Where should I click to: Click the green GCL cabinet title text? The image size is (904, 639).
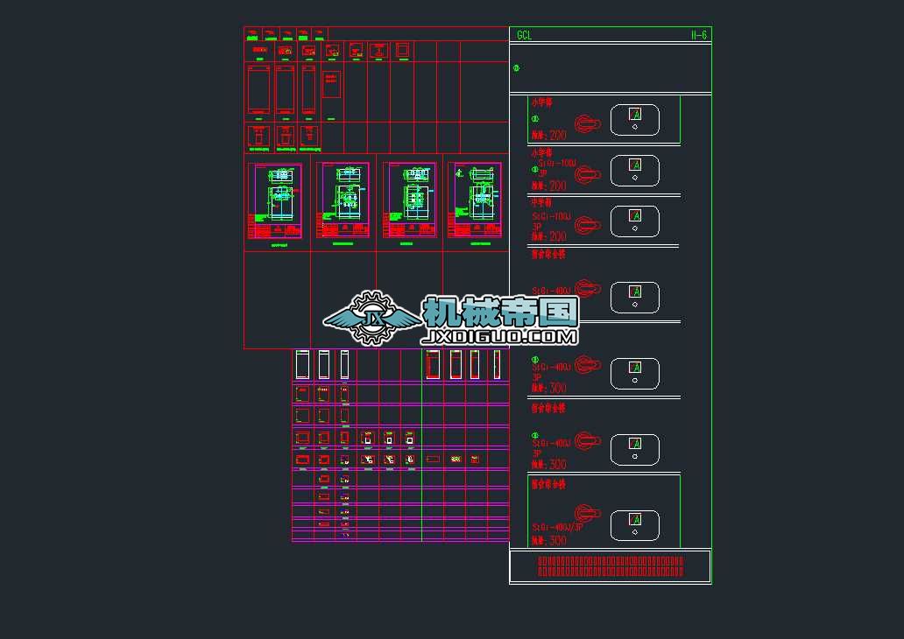[524, 35]
